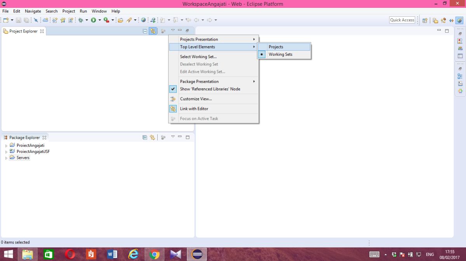The width and height of the screenshot is (466, 261).
Task: Click the ENG language indicator in system tray
Action: click(x=430, y=254)
